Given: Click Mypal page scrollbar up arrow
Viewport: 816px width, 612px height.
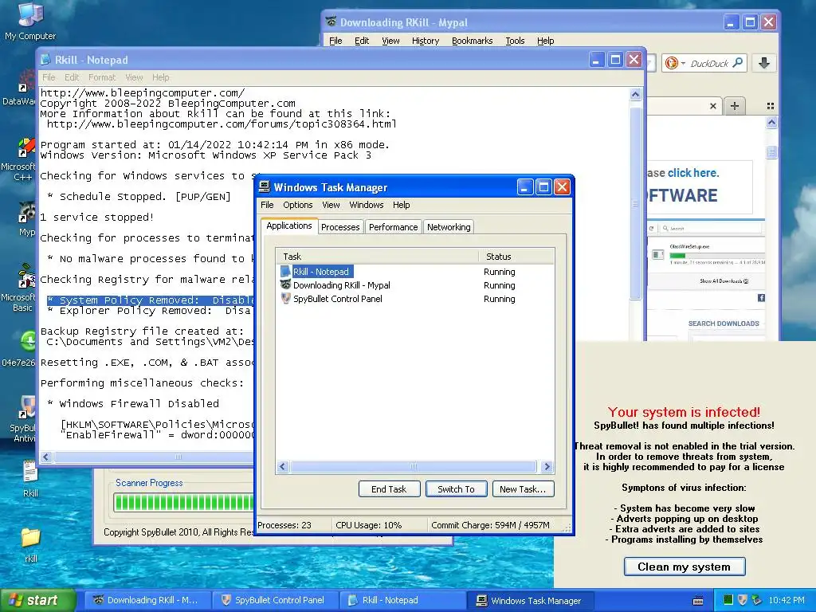Looking at the screenshot, I should (771, 123).
